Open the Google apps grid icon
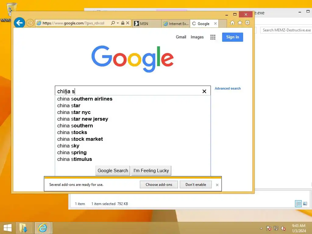 coord(213,37)
